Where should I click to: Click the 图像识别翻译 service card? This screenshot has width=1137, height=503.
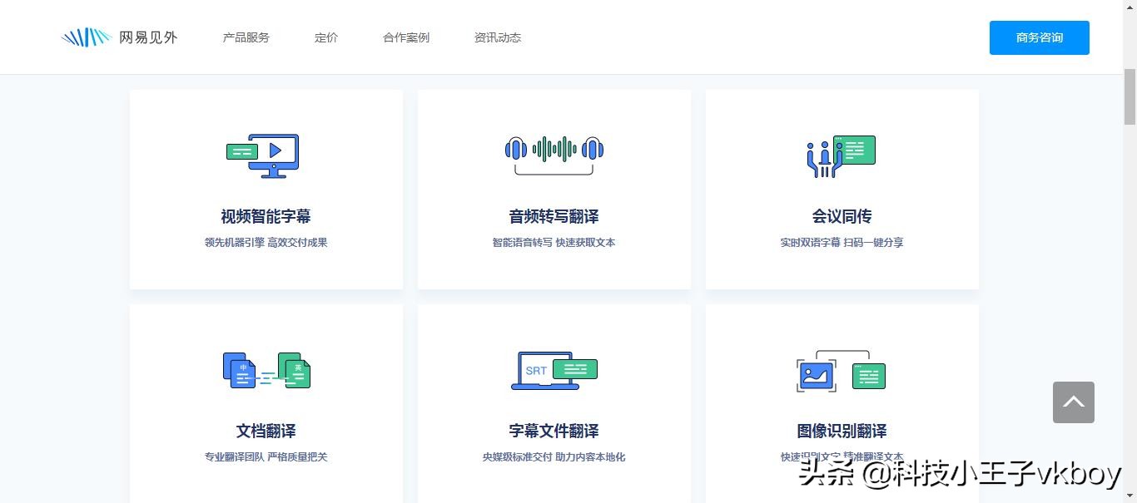[x=842, y=403]
